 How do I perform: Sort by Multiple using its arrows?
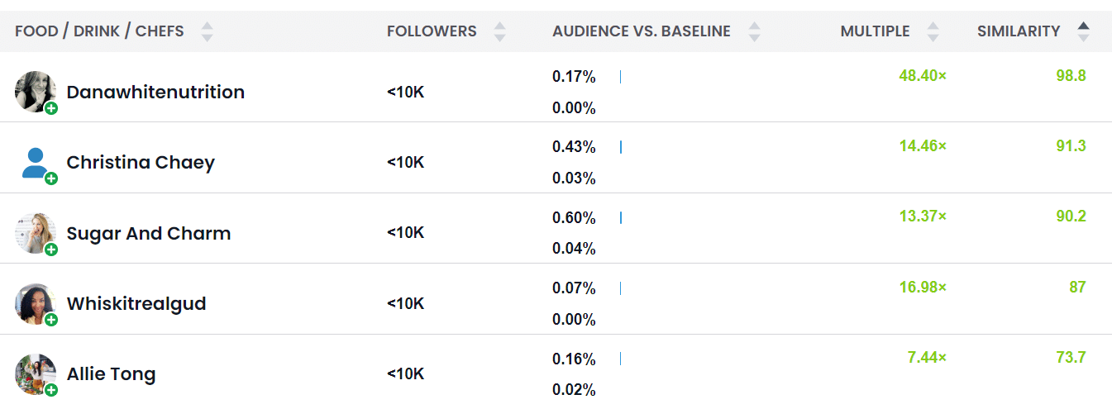coord(933,31)
